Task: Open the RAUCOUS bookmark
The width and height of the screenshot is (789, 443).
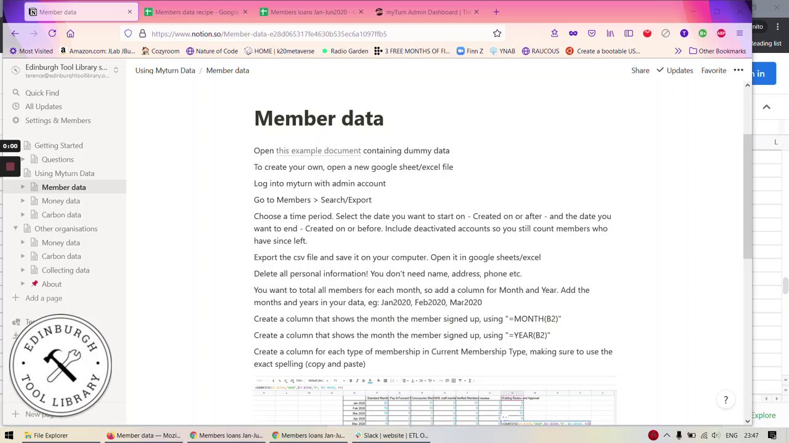Action: pyautogui.click(x=541, y=51)
